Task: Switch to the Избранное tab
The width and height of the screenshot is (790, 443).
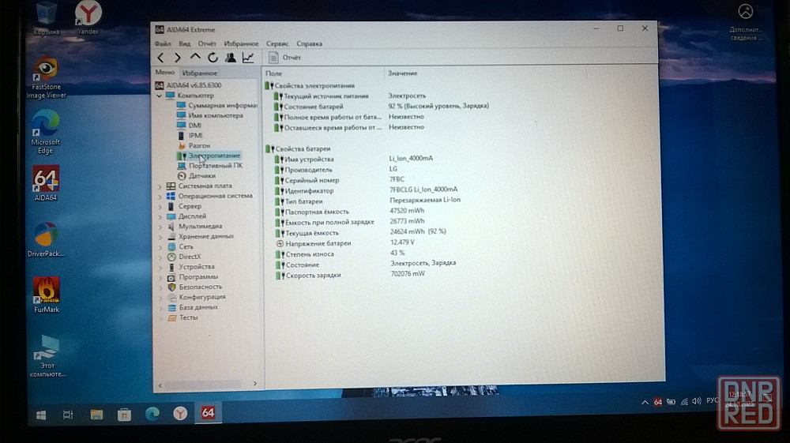Action: [x=199, y=73]
